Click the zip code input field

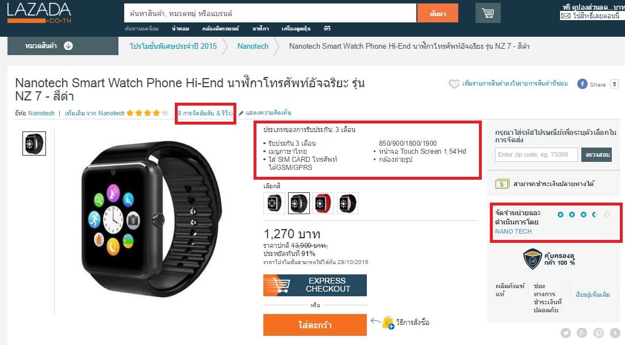tap(536, 155)
